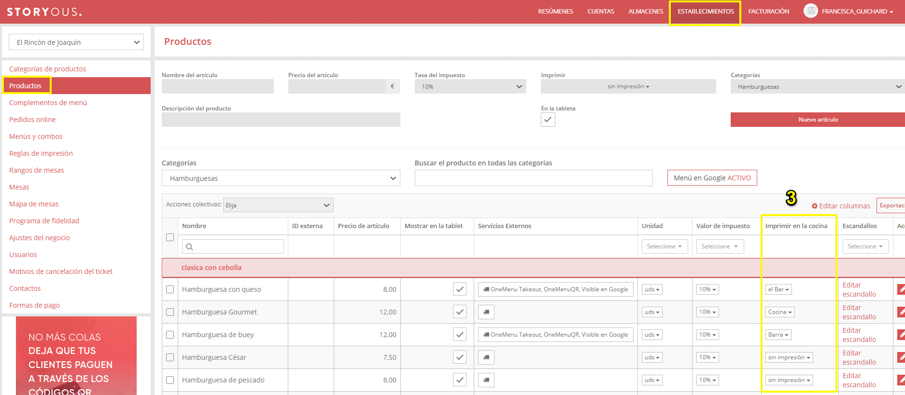Open the 10% tax dropdown for Hamburguesa de pescado
Image resolution: width=905 pixels, height=395 pixels.
pos(707,380)
